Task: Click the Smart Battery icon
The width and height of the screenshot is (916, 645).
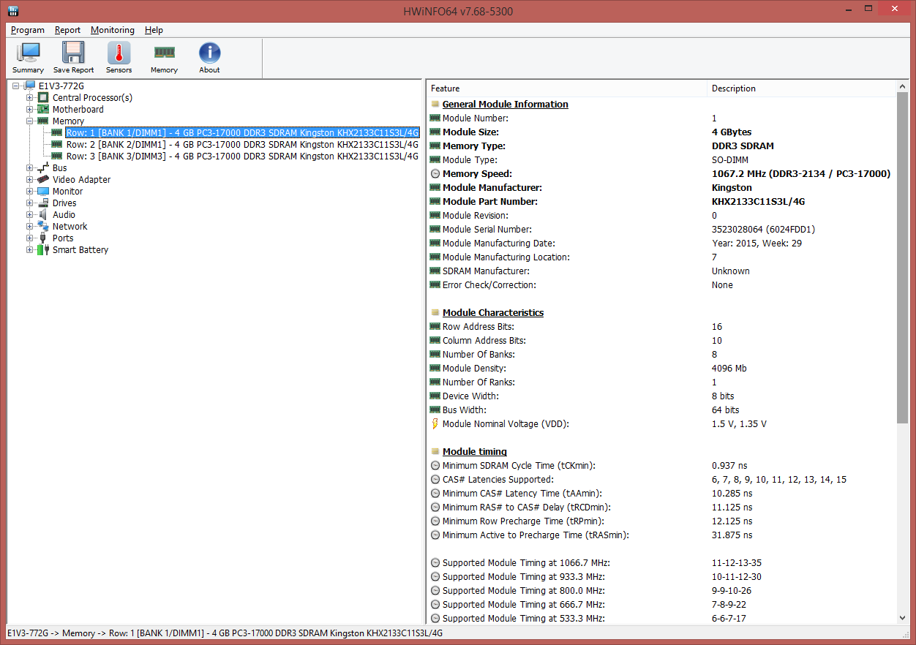Action: [x=44, y=249]
